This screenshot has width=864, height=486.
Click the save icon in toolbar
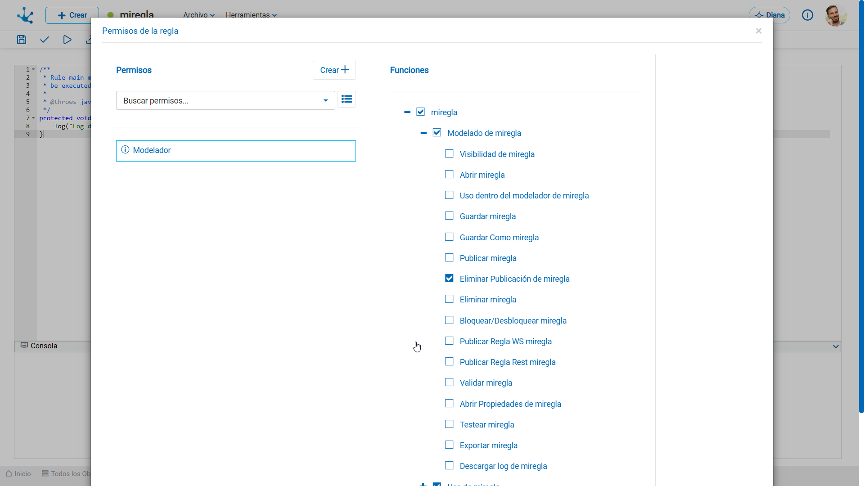click(22, 40)
